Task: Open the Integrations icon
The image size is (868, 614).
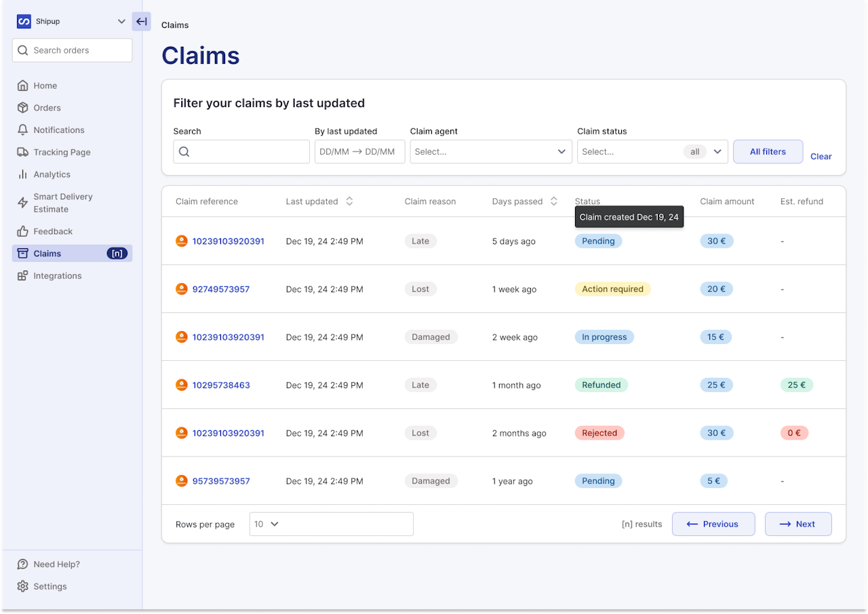Action: [22, 275]
